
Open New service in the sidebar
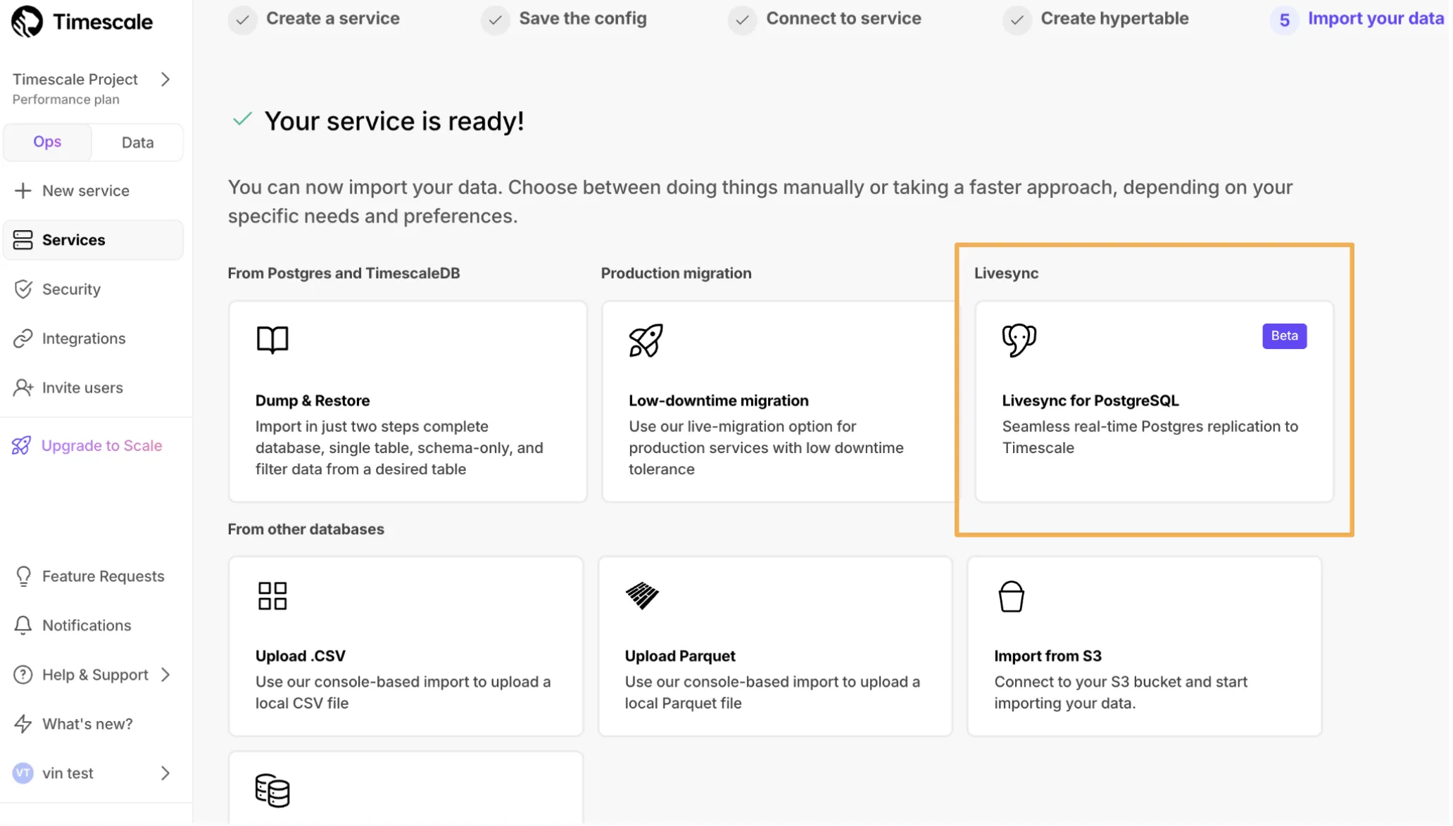pyautogui.click(x=93, y=191)
